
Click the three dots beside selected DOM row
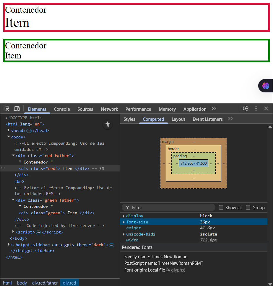coord(3,168)
